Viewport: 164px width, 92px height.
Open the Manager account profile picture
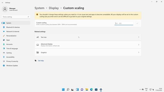point(5,9)
